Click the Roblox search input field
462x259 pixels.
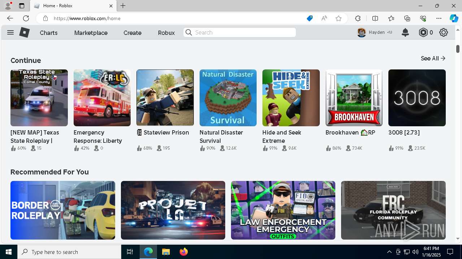(240, 32)
